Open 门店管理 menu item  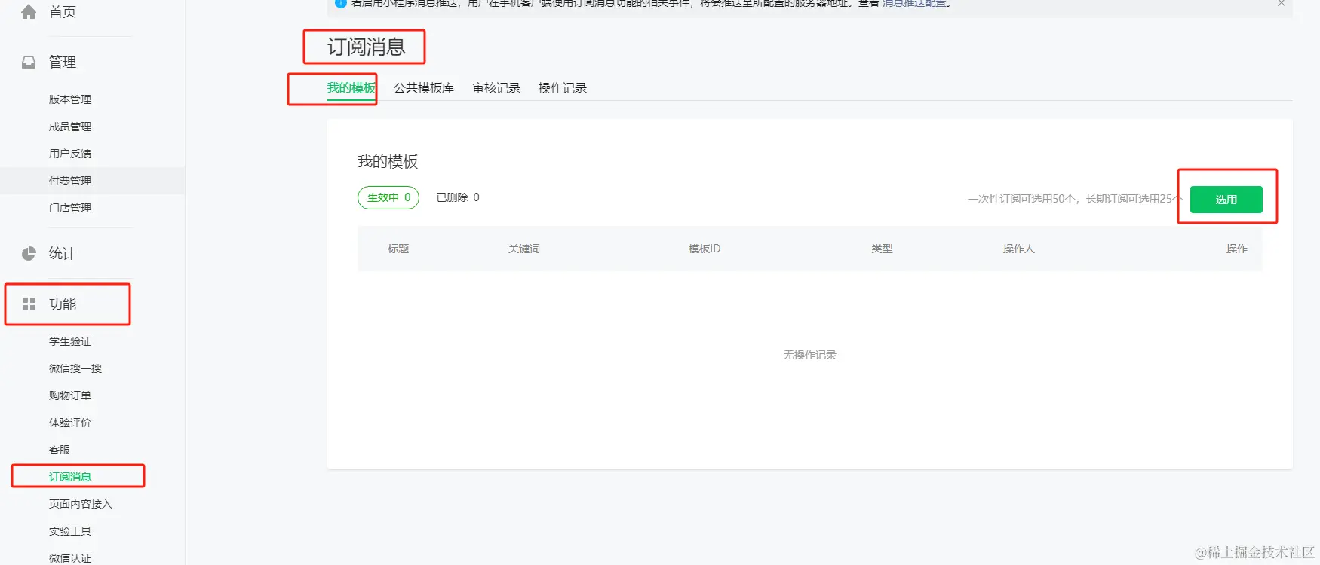[70, 208]
